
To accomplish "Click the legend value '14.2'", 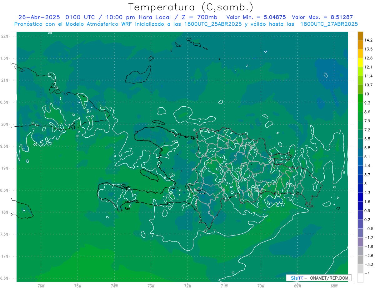I will point(368,40).
